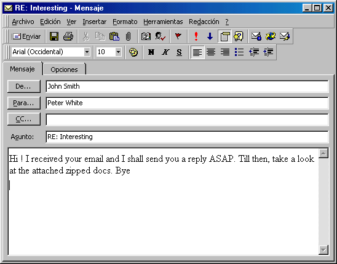This screenshot has height=264, width=337.
Task: Click the Save floppy disk icon
Action: pos(54,36)
